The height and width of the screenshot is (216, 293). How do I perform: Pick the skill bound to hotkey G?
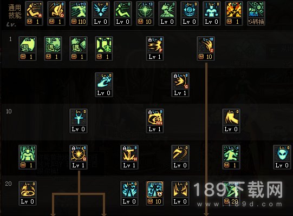pos(180,85)
